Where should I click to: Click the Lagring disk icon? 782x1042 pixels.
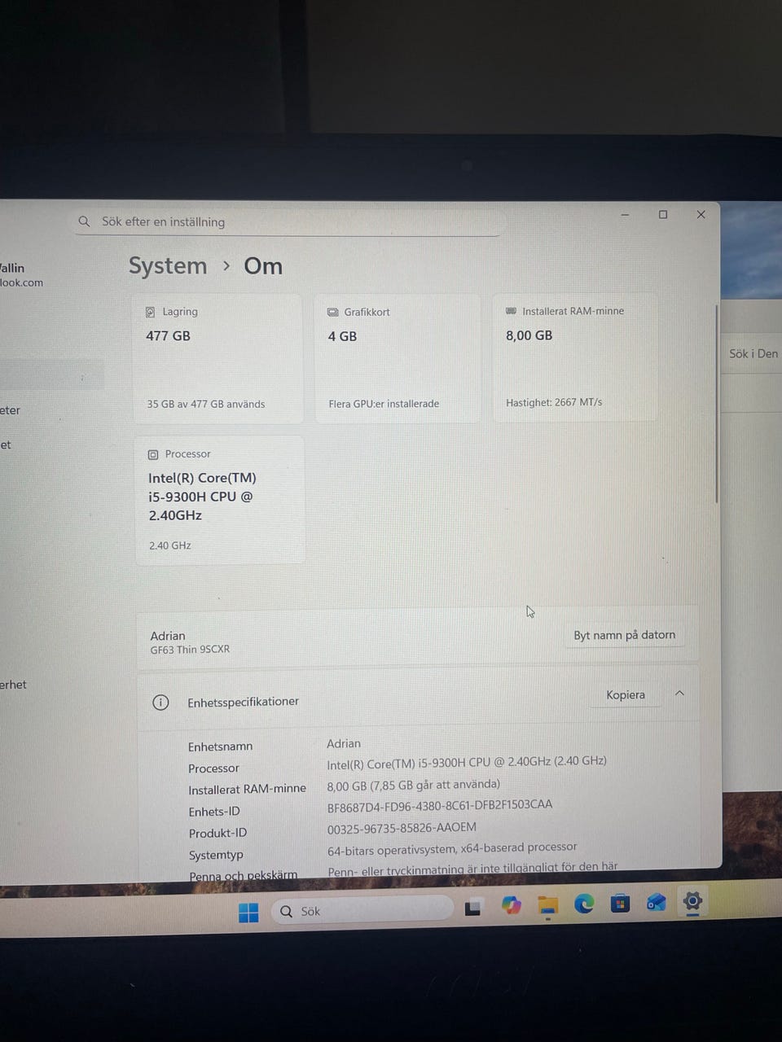coord(150,312)
